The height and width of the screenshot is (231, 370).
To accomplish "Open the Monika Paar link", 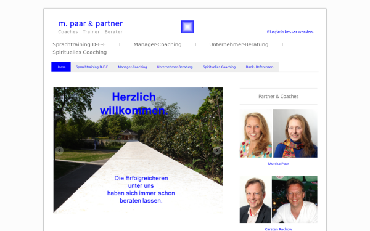I will tap(279, 164).
